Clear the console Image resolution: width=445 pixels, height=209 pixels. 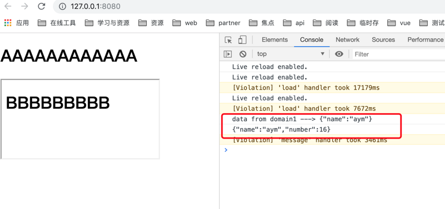243,54
